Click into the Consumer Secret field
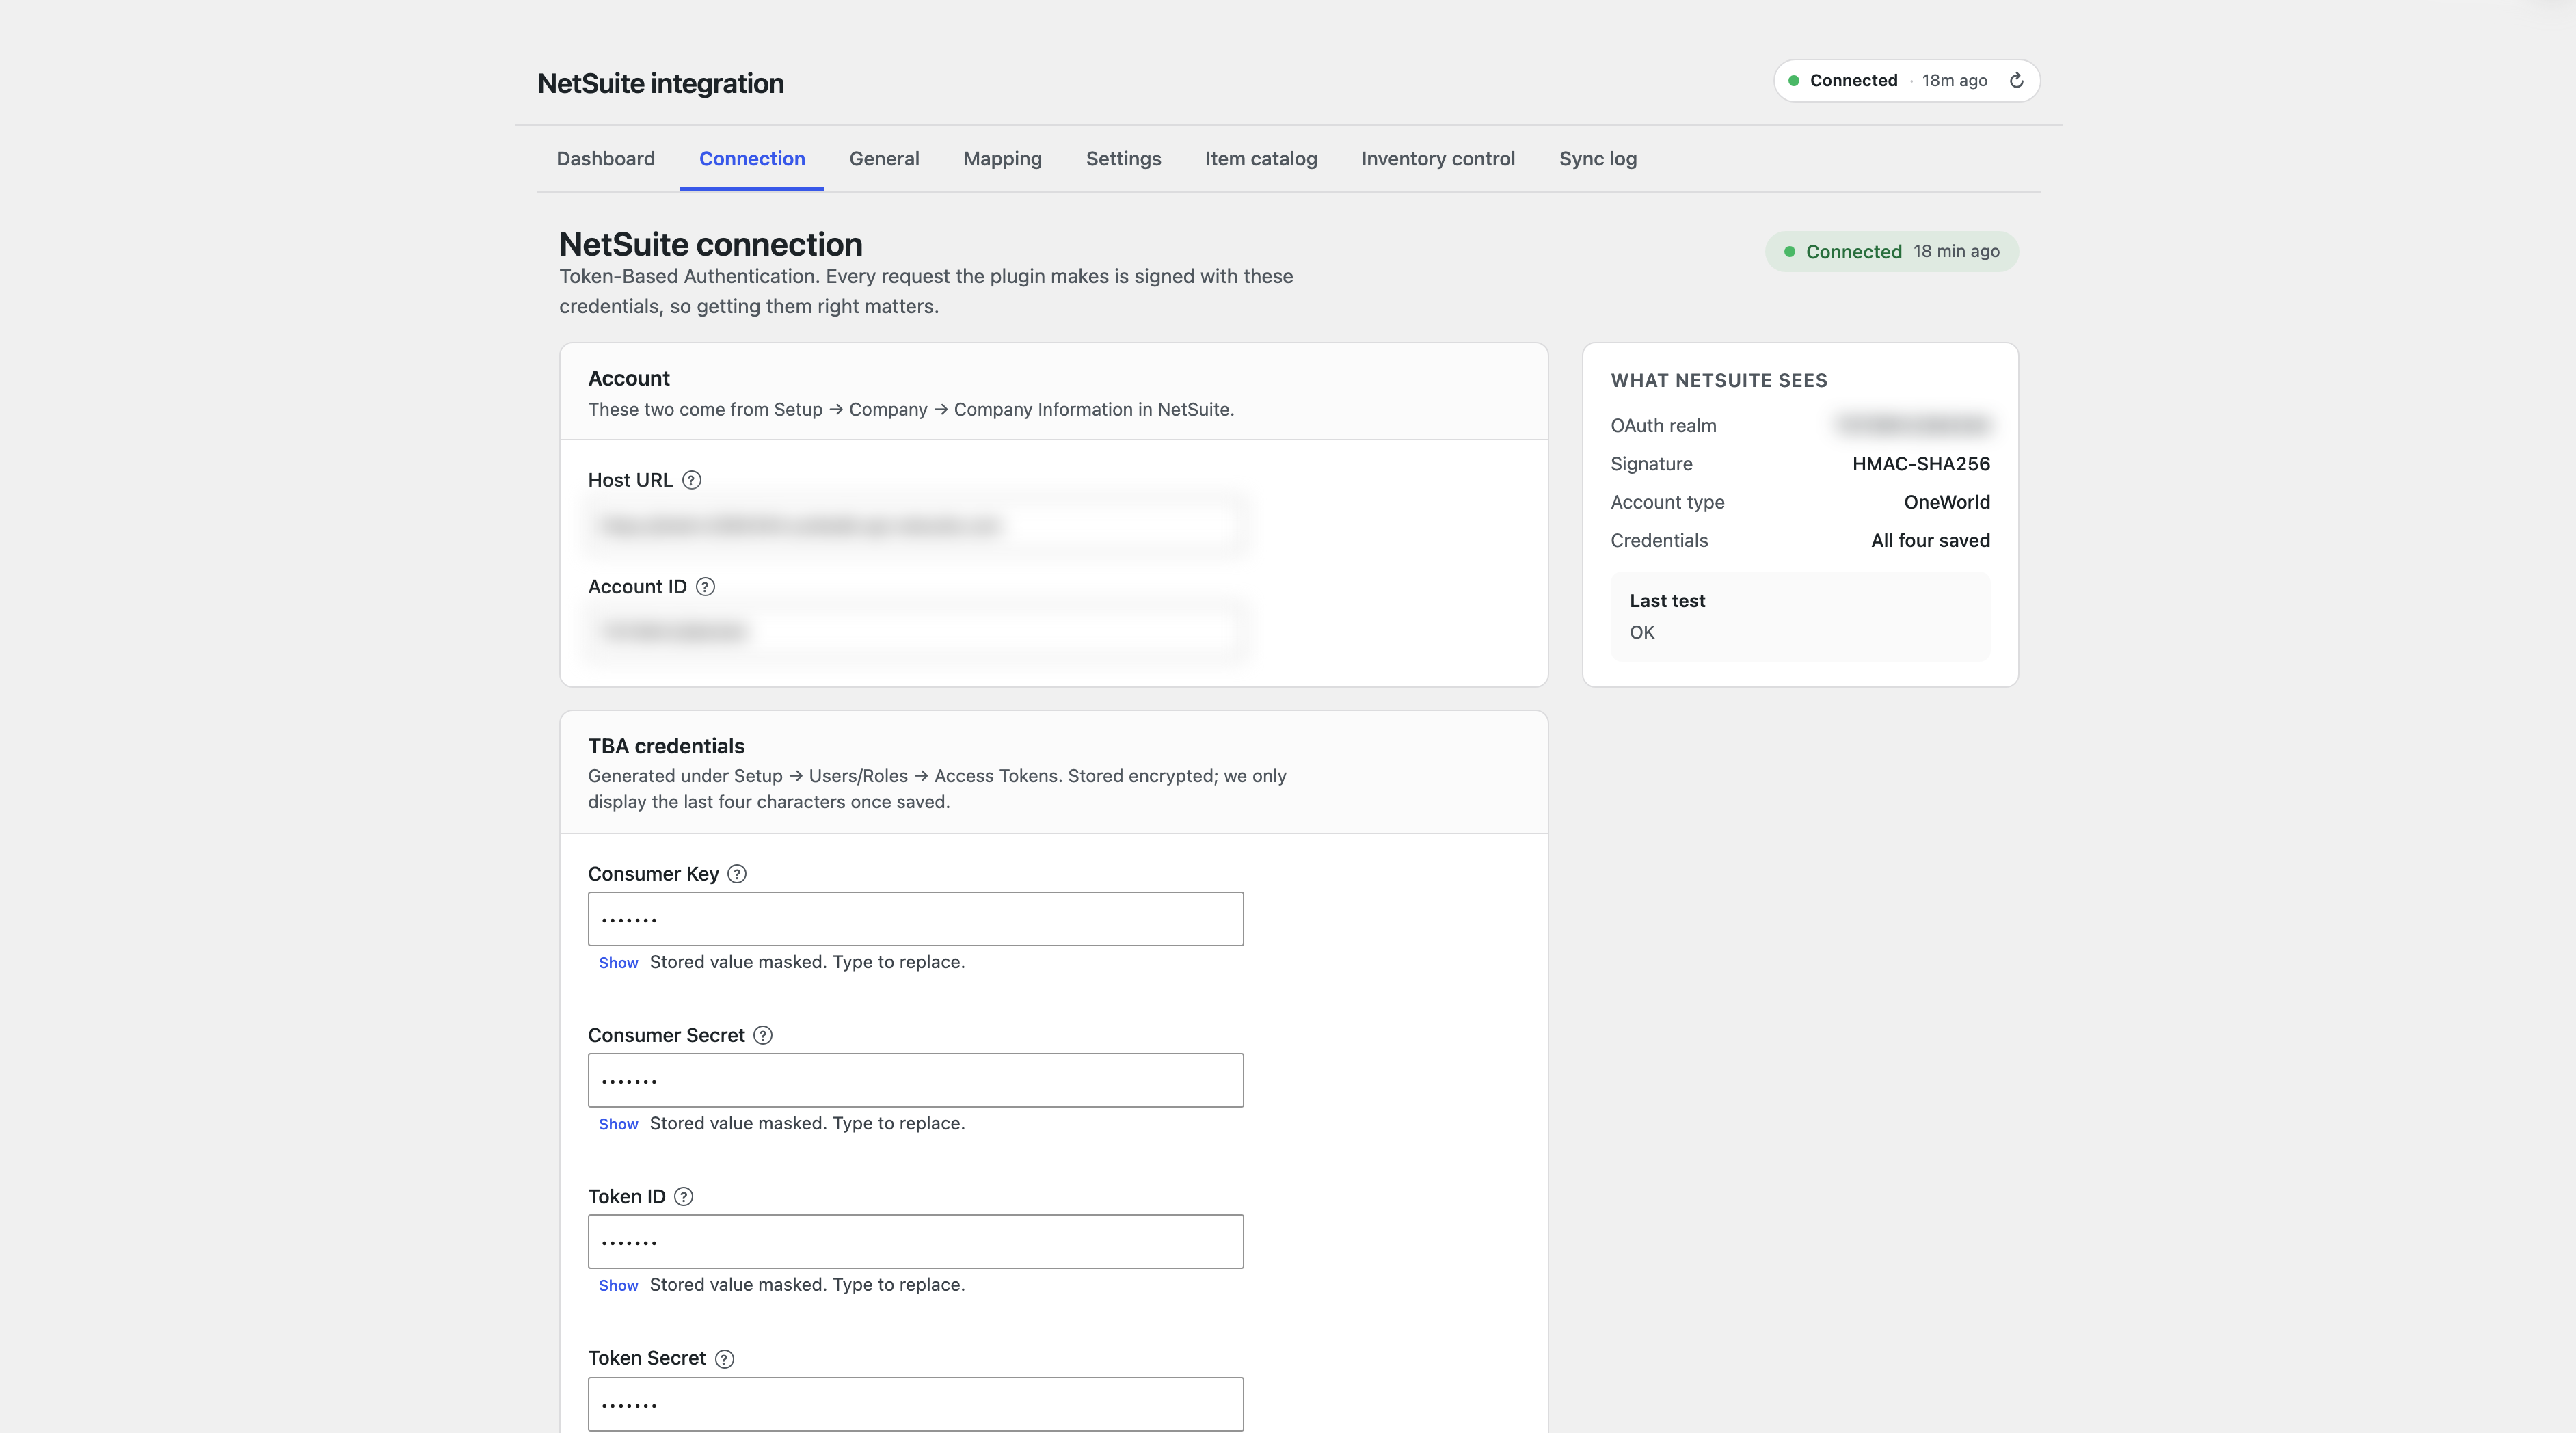Image resolution: width=2576 pixels, height=1433 pixels. (916, 1080)
